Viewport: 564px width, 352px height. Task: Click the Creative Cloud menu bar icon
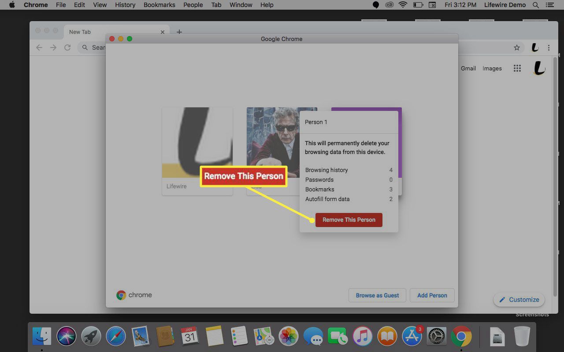[x=389, y=5]
